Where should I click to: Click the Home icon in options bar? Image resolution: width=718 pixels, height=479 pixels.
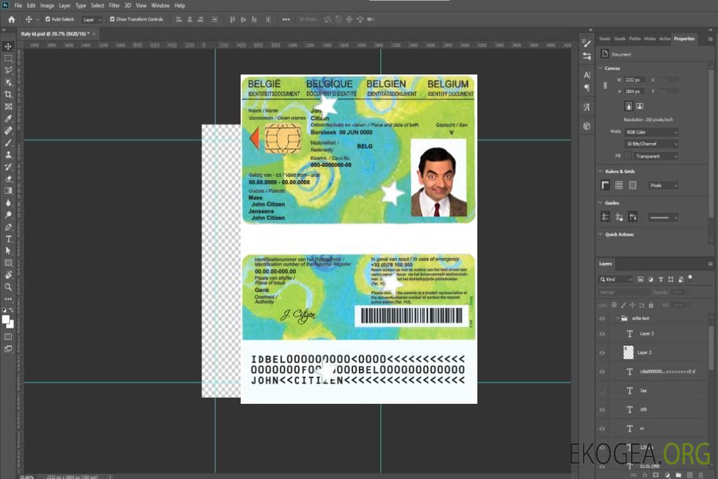pos(11,19)
